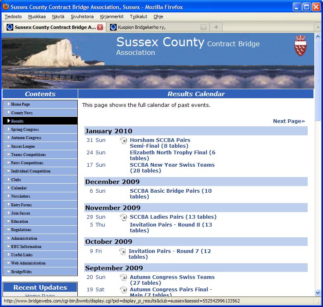Expand the Administration menu
The height and width of the screenshot is (307, 323).
(40, 238)
